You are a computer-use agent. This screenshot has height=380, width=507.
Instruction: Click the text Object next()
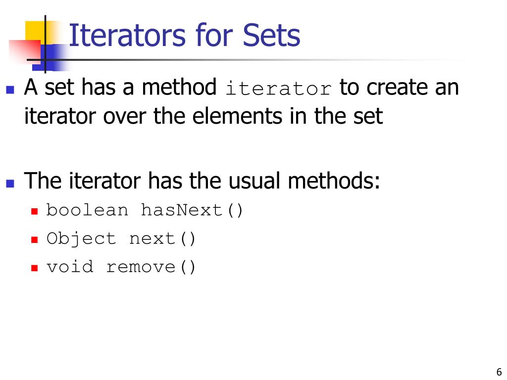(x=121, y=239)
